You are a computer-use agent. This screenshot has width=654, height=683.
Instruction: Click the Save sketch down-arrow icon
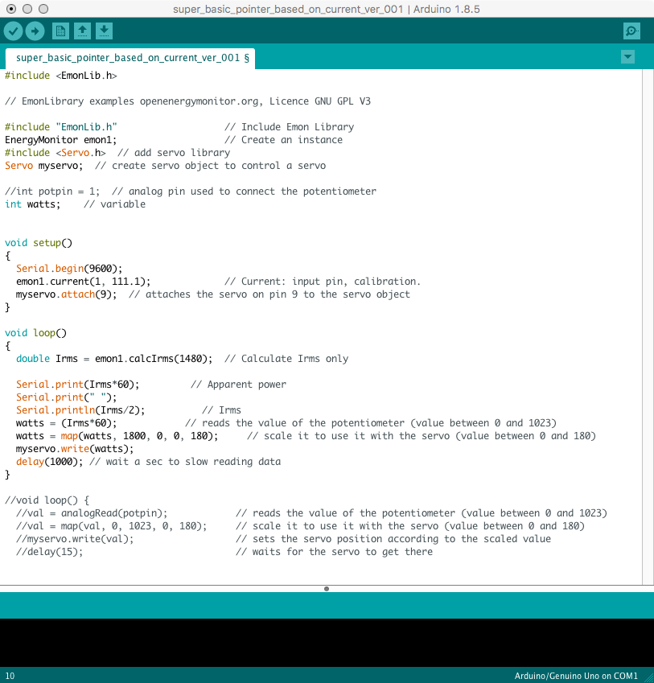(x=104, y=31)
